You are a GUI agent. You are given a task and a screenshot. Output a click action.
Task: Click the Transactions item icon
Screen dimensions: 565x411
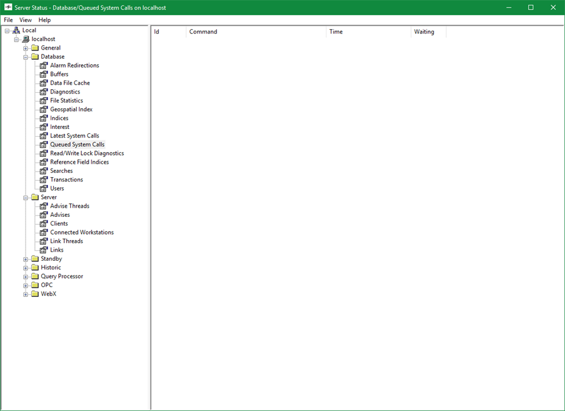(x=44, y=180)
